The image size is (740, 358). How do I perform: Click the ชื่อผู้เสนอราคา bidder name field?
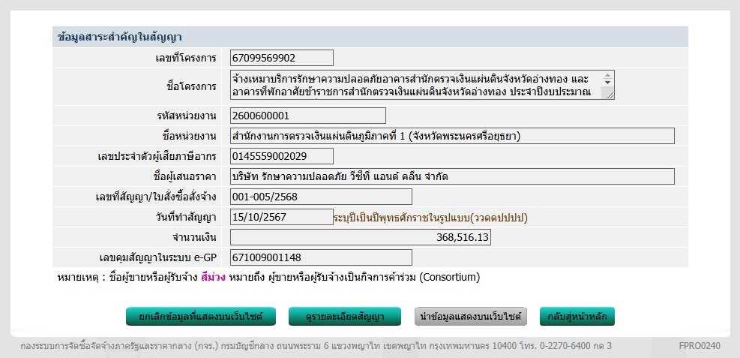tap(452, 176)
